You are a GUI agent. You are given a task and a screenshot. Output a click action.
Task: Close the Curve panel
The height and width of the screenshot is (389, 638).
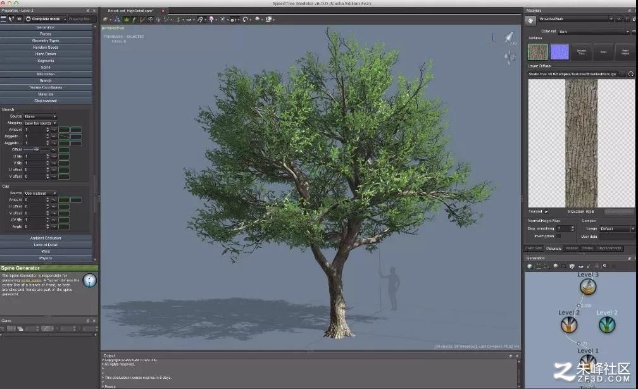(94, 321)
